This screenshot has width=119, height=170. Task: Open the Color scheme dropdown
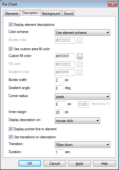[83, 33]
